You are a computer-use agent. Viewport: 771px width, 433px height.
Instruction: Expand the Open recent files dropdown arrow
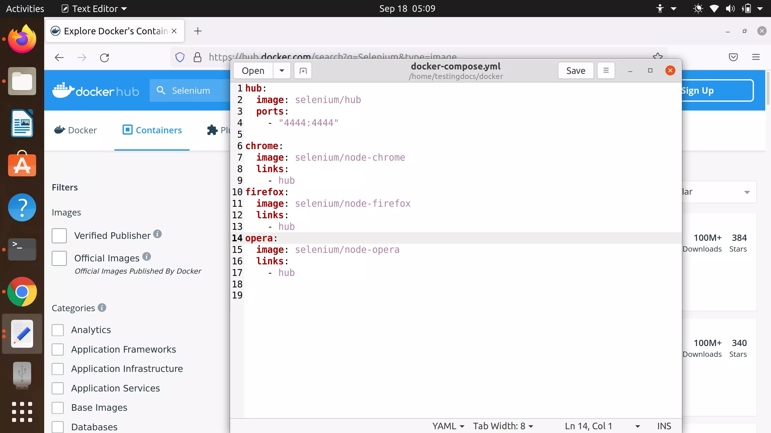coord(282,70)
